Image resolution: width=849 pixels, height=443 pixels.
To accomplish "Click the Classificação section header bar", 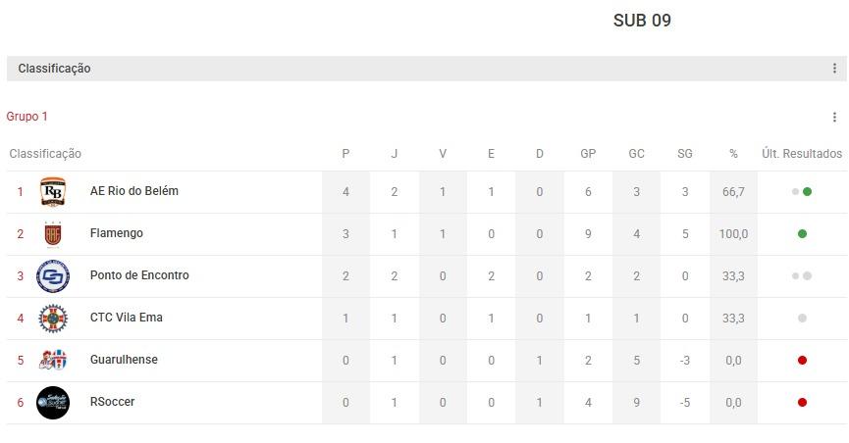I will [x=393, y=69].
